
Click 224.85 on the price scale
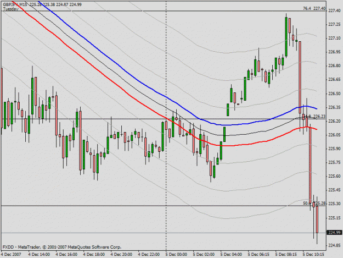[334, 245]
